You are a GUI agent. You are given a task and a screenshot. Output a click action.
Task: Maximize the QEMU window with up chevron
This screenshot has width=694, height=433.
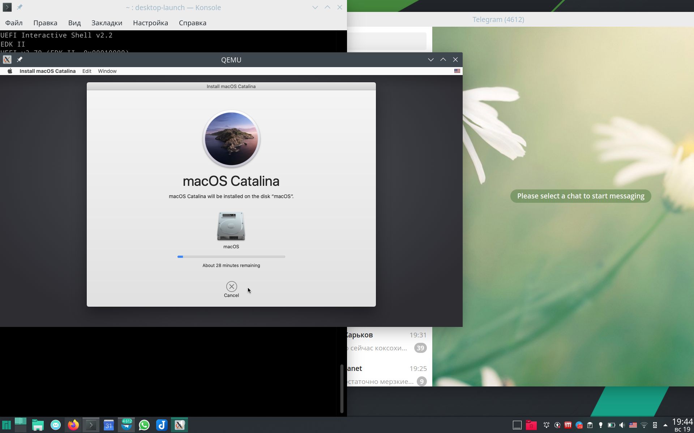pos(443,60)
